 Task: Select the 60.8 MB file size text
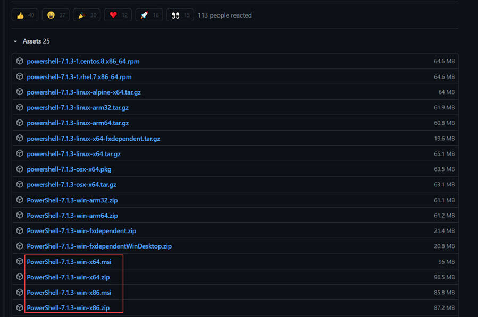[x=445, y=123]
